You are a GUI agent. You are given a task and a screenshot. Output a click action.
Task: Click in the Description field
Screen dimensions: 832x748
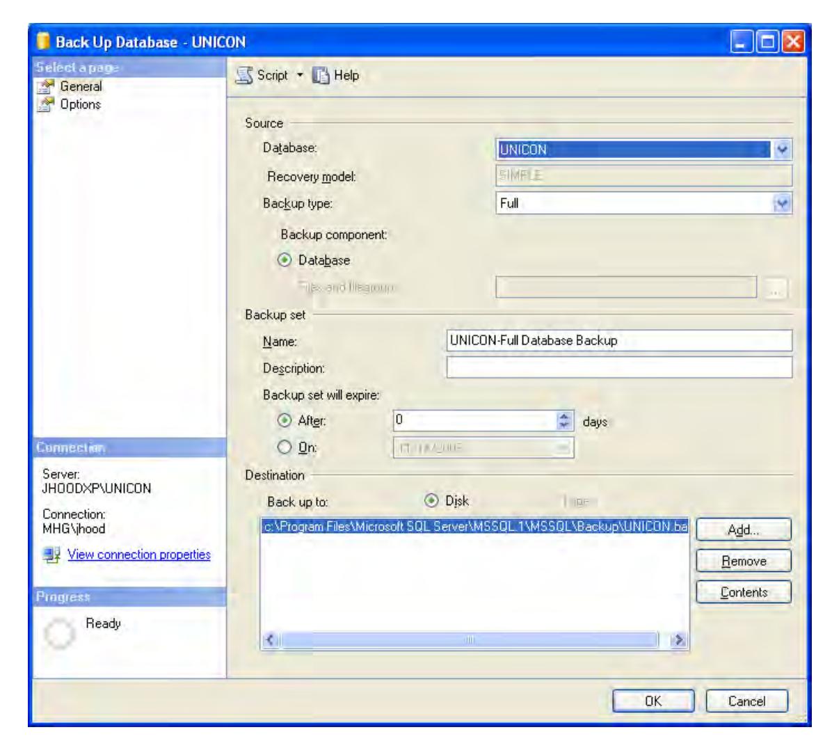pyautogui.click(x=619, y=367)
